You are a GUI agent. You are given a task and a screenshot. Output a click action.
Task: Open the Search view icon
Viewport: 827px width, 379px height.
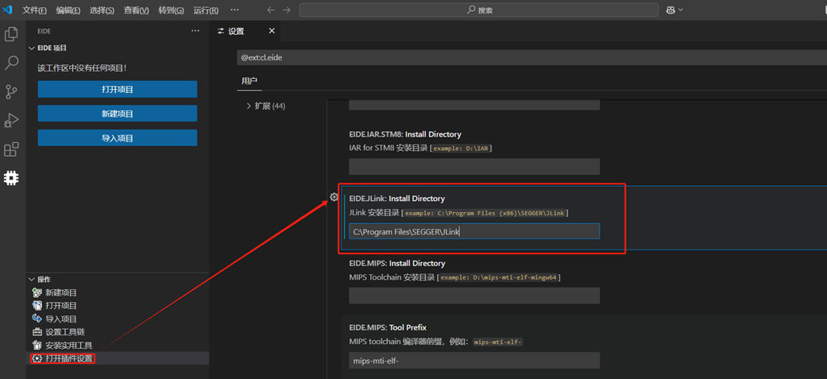(12, 63)
